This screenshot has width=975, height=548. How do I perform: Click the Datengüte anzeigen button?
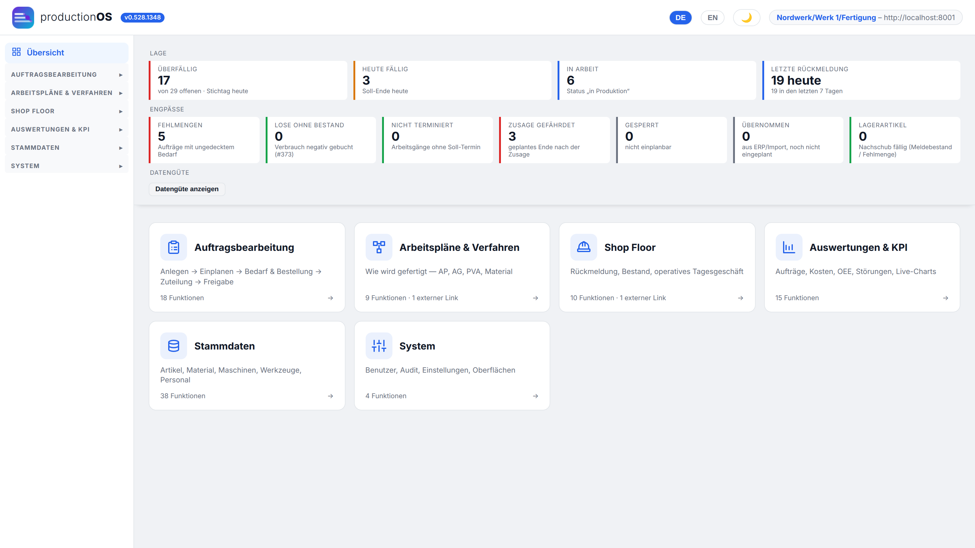(x=187, y=189)
